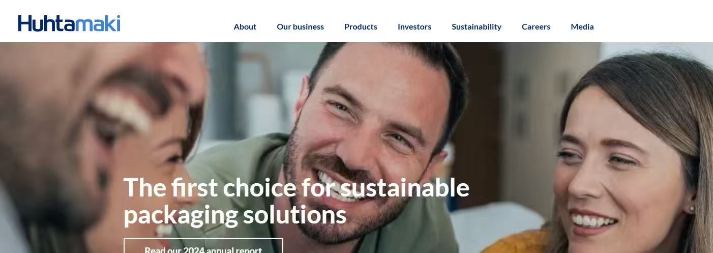Open the Sustainability nav item
713x253 pixels.
tap(477, 26)
